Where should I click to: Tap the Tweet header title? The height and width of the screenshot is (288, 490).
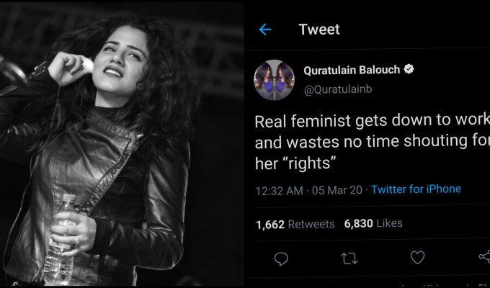(x=318, y=30)
